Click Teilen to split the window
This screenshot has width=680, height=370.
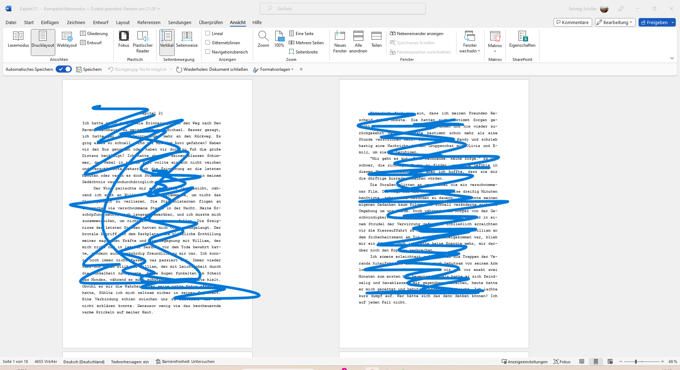(376, 40)
